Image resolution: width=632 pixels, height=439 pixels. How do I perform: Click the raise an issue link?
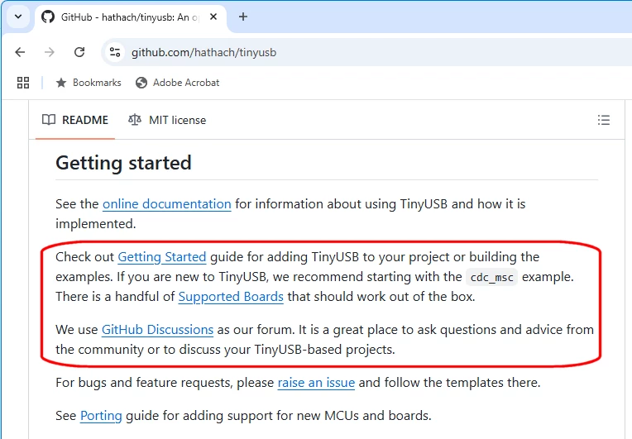(x=316, y=383)
